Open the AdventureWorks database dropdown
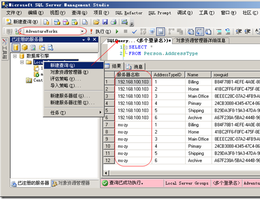 click(82, 31)
